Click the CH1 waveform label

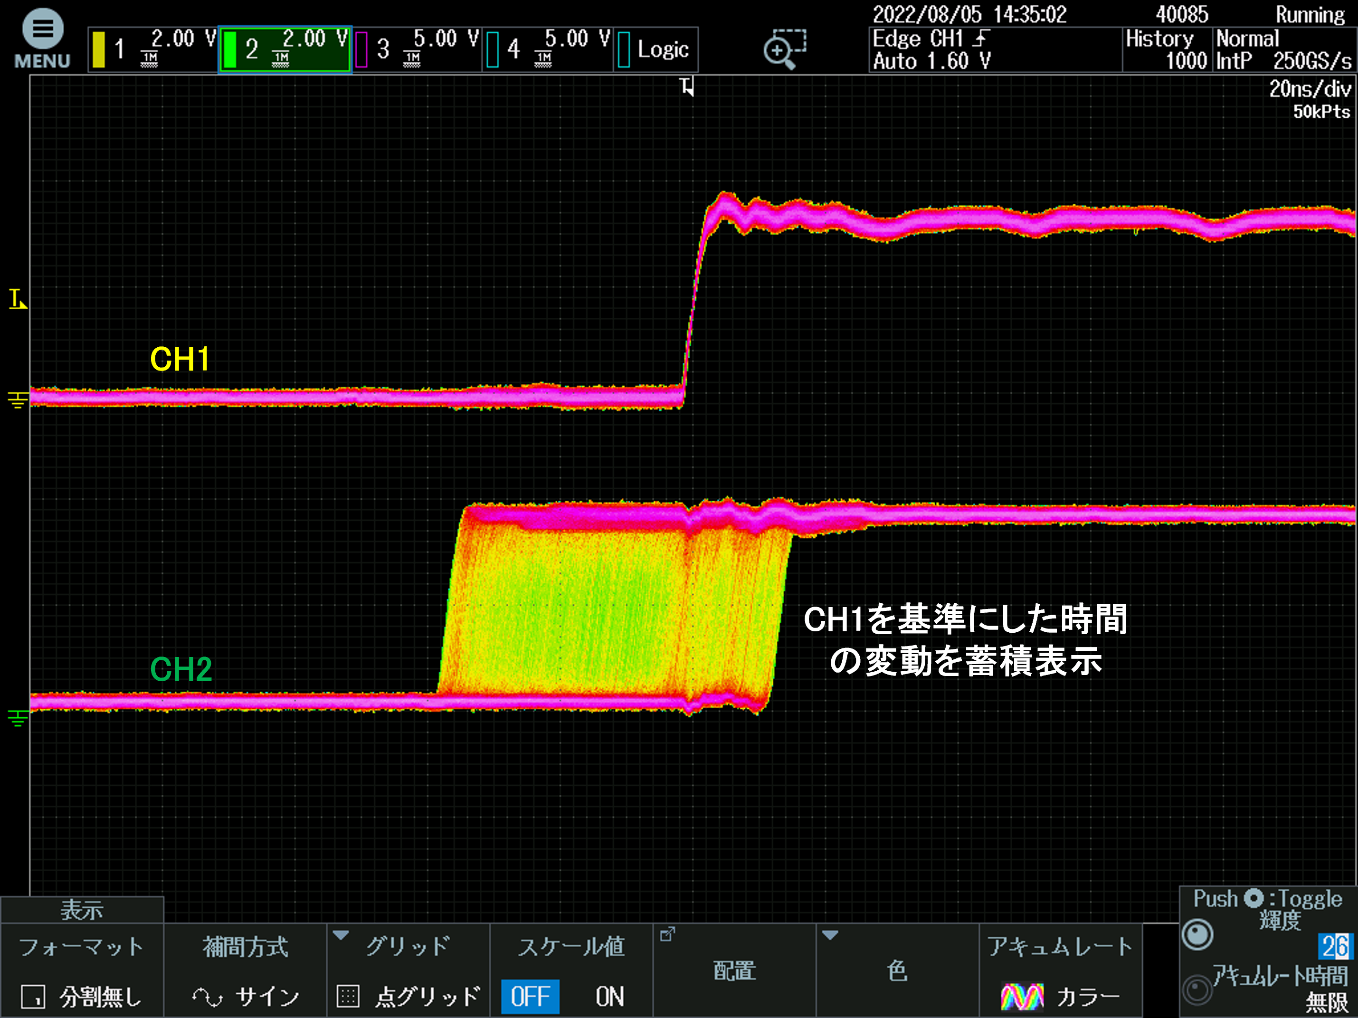(x=180, y=359)
